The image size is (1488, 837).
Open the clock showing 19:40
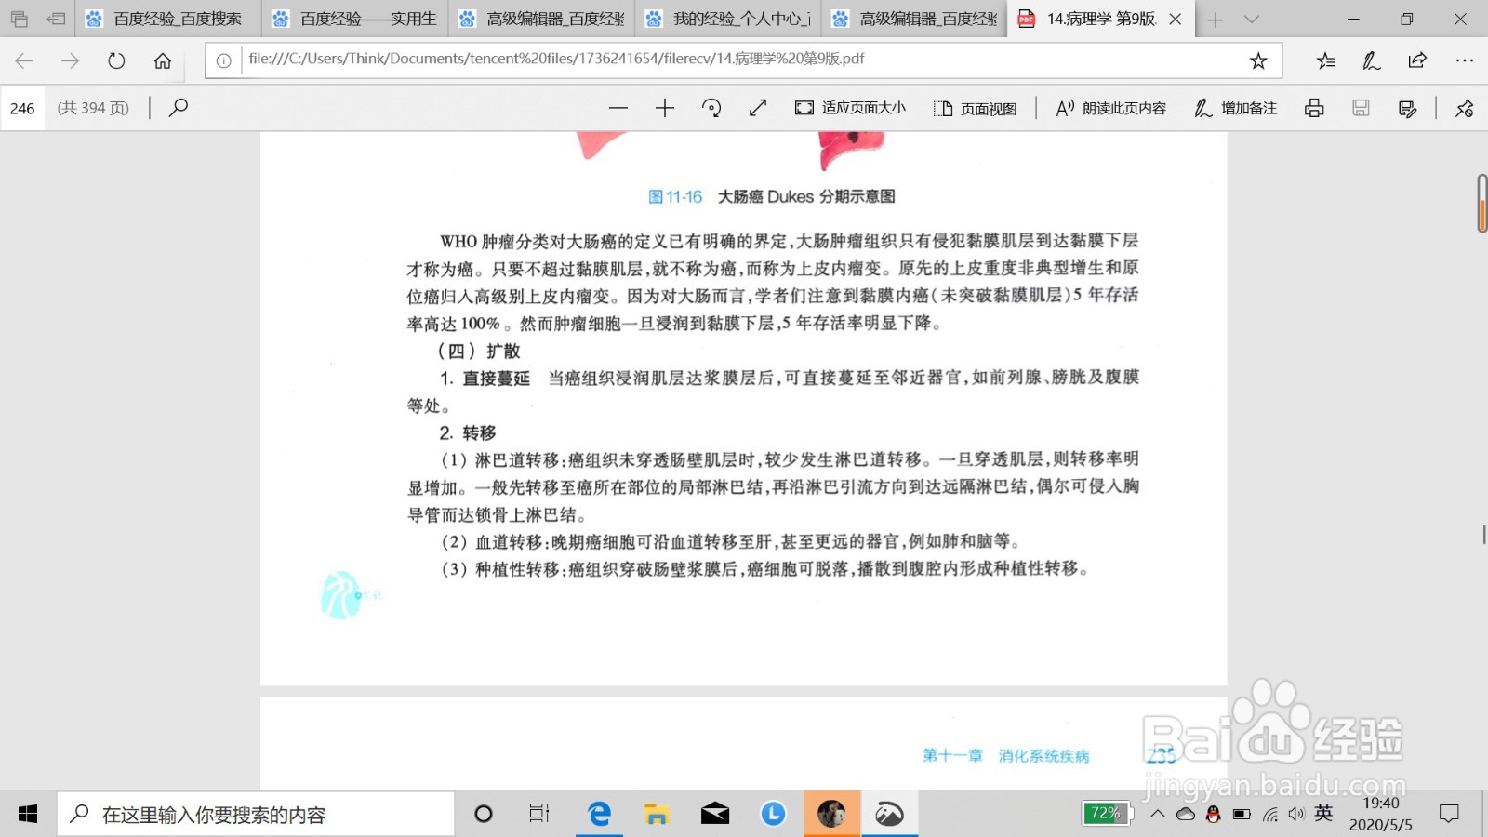[x=1380, y=814]
